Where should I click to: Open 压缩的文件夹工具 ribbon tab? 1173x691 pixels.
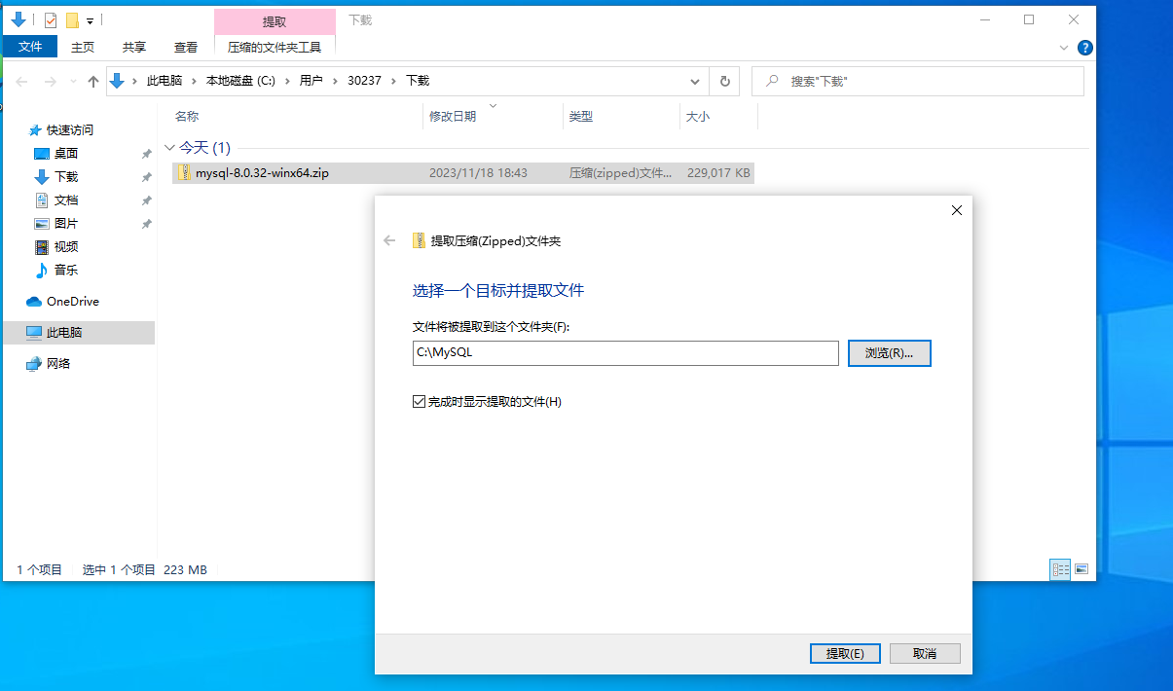pos(275,46)
